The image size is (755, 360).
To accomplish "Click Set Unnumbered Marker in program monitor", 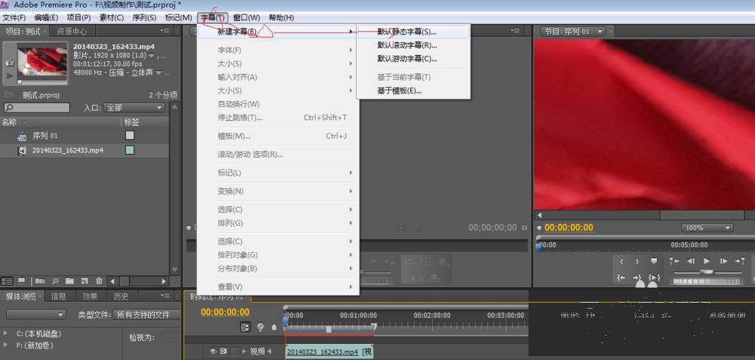I will click(653, 261).
